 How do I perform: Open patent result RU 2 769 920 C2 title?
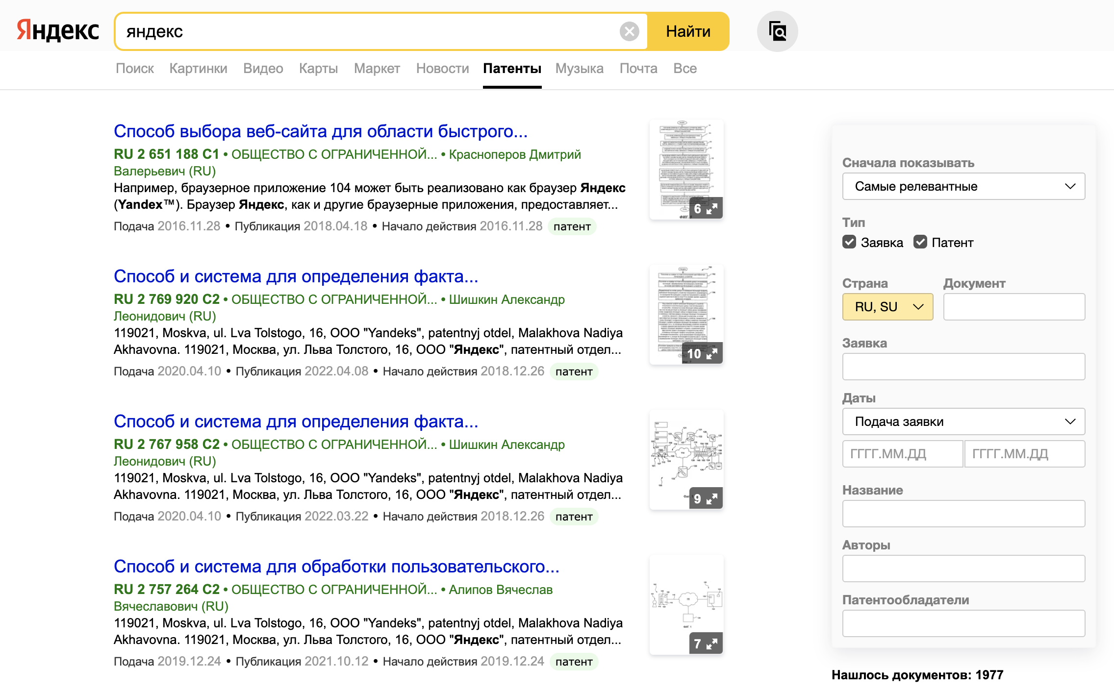tap(296, 276)
